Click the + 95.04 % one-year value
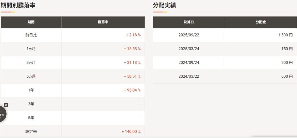Image resolution: width=297 pixels, height=138 pixels. tap(132, 90)
